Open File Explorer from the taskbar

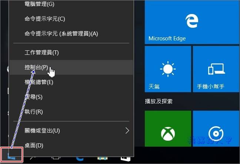click(102, 158)
